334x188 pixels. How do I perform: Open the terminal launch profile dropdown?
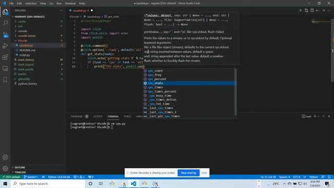(318, 116)
